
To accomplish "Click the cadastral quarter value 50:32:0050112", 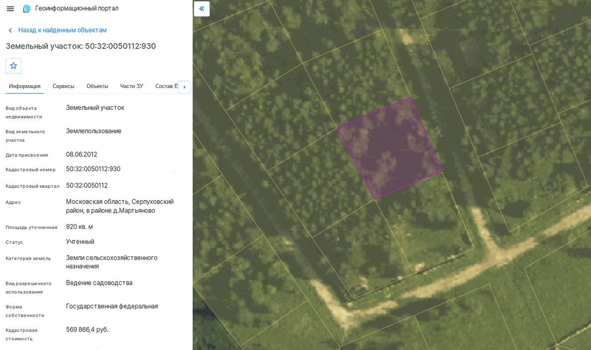I will tap(87, 185).
